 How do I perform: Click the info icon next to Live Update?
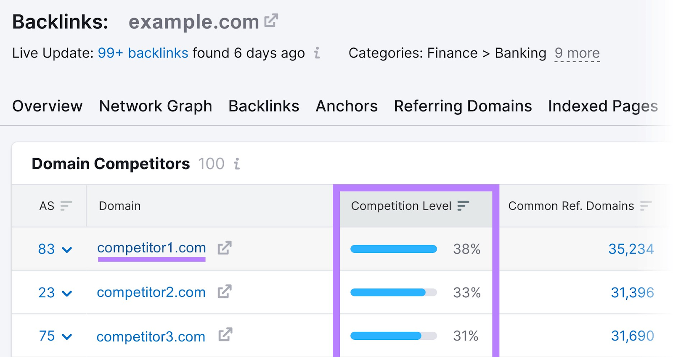tap(317, 53)
